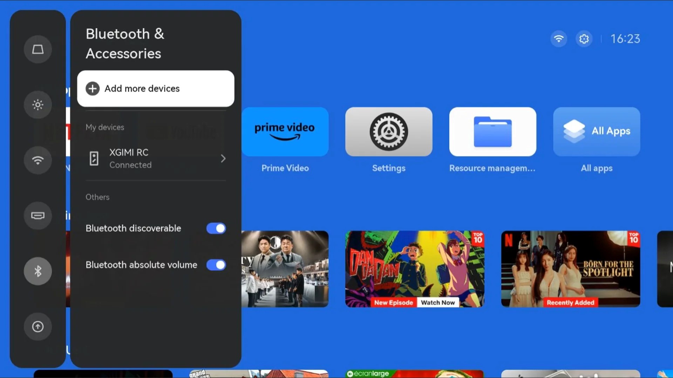Screen dimensions: 673x378
Task: Click the 16:23 clock display
Action: (625, 39)
